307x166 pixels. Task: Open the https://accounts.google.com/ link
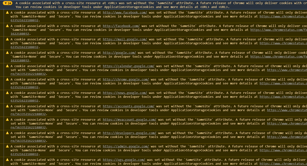click(129, 106)
